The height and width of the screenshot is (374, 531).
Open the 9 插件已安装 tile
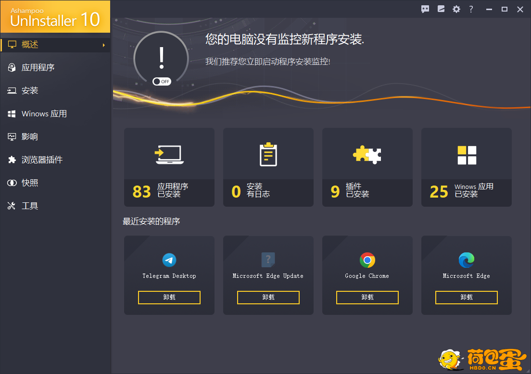coord(367,167)
